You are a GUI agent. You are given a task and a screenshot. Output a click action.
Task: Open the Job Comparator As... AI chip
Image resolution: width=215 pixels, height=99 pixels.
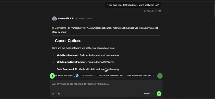point(87,76)
